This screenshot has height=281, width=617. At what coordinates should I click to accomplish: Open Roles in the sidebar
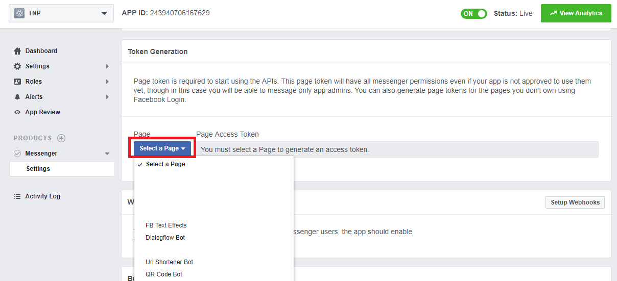coord(34,82)
